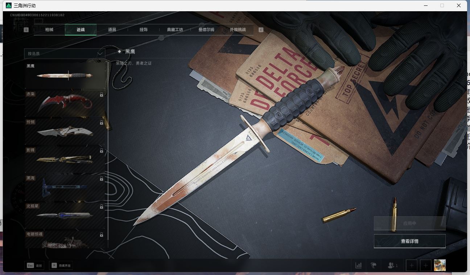Image resolution: width=470 pixels, height=275 pixels.
Task: Click the flag icon in bottom bar
Action: pos(374,265)
